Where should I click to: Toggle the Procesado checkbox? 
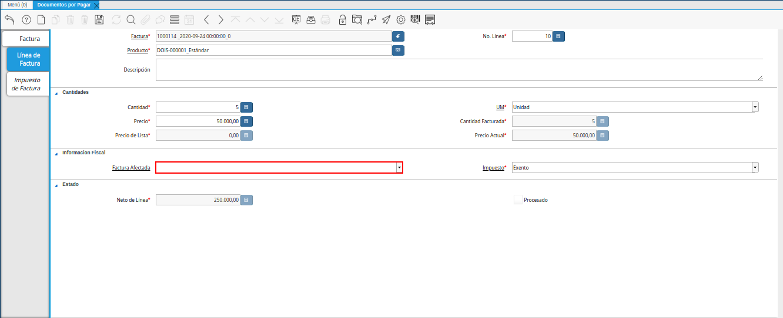click(518, 199)
